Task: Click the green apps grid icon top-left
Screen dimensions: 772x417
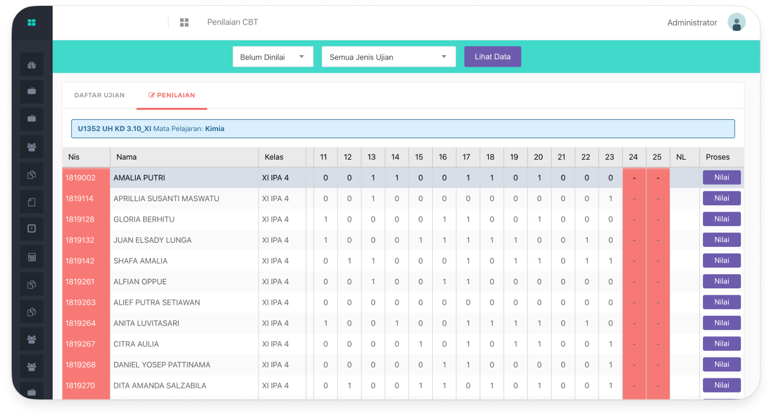Action: [32, 22]
